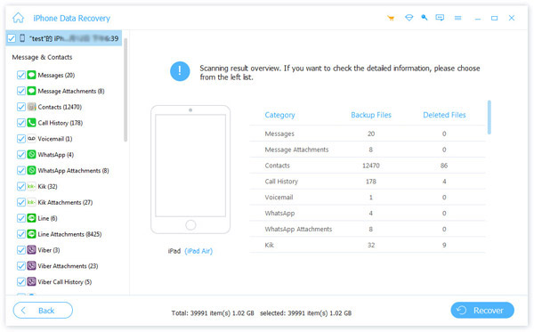Toggle the Voicemail (1) checkbox
Image resolution: width=534 pixels, height=332 pixels.
20,139
